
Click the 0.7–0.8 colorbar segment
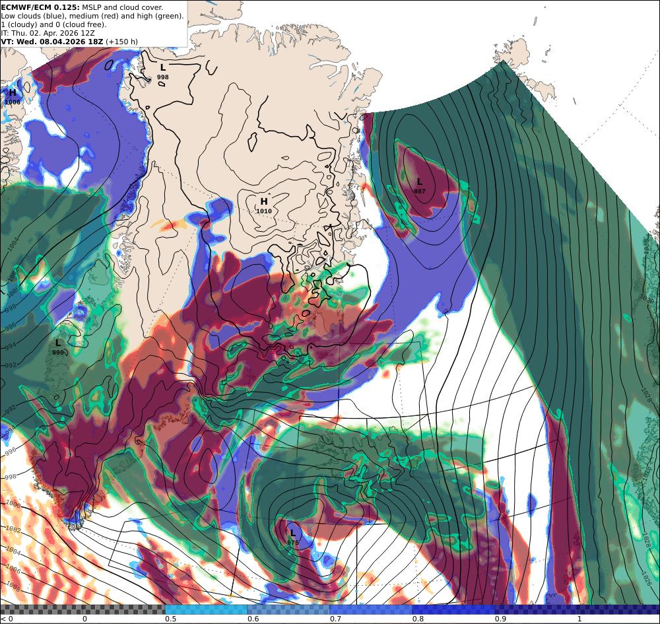[371, 609]
